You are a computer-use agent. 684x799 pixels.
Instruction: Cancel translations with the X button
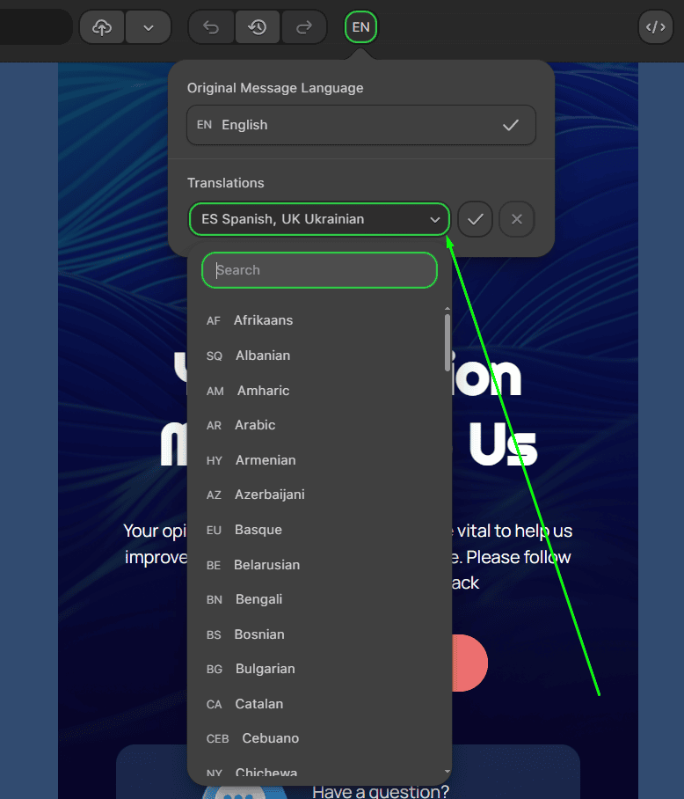516,219
